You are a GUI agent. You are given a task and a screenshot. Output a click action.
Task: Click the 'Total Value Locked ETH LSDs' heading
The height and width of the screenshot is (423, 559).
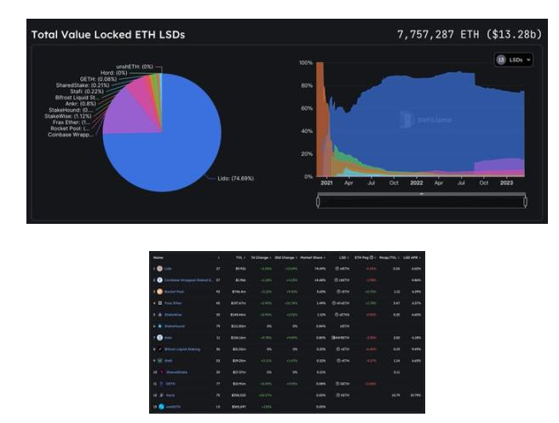108,35
